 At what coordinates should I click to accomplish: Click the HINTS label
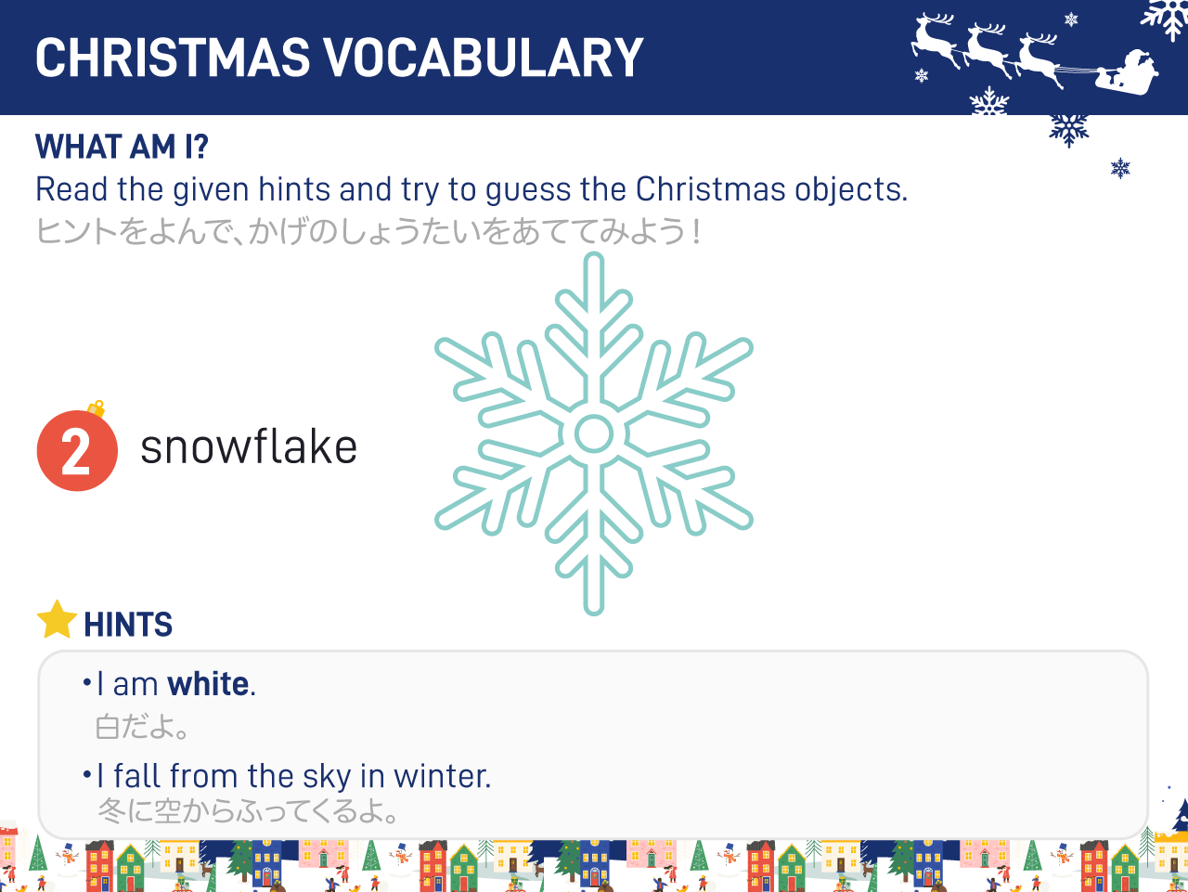pos(128,625)
